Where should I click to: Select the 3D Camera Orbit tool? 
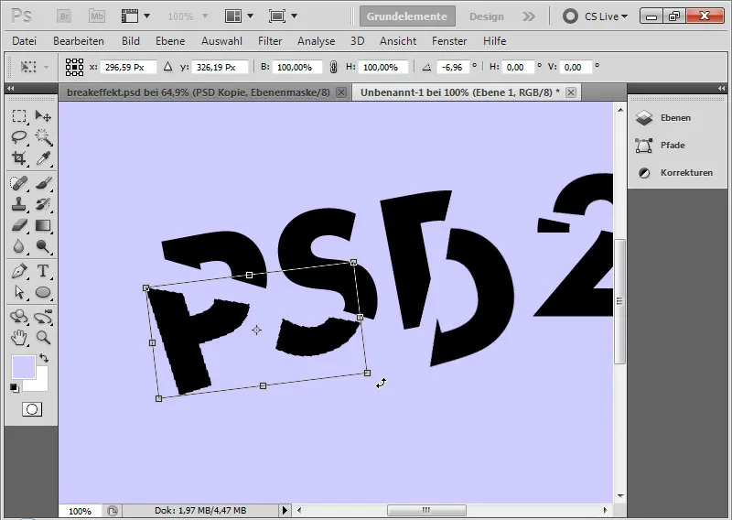[43, 317]
